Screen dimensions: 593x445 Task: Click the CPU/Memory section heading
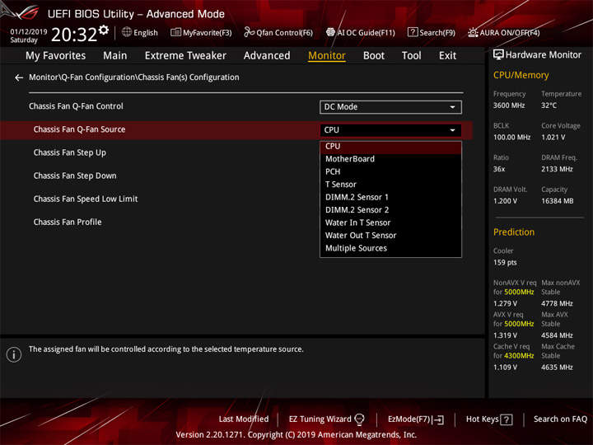pos(521,75)
